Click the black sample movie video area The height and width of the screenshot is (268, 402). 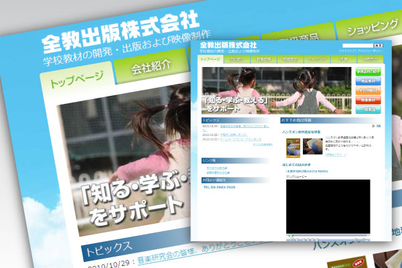[x=328, y=207]
